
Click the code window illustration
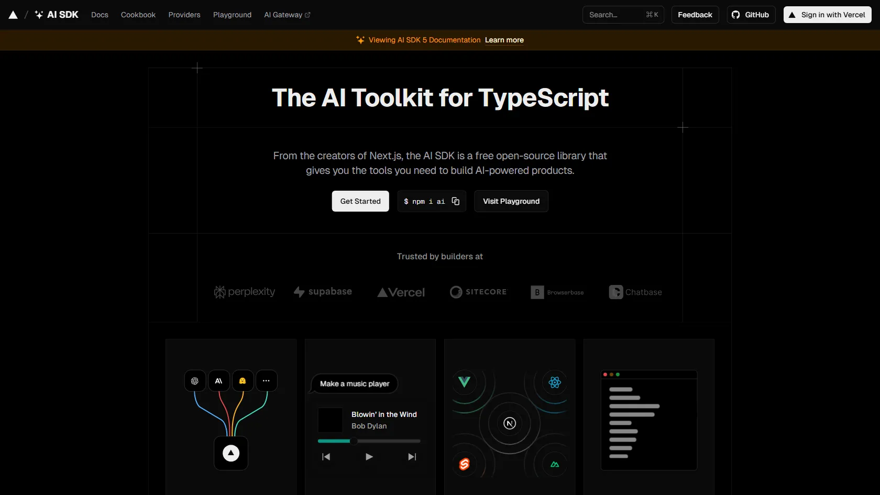tap(649, 421)
